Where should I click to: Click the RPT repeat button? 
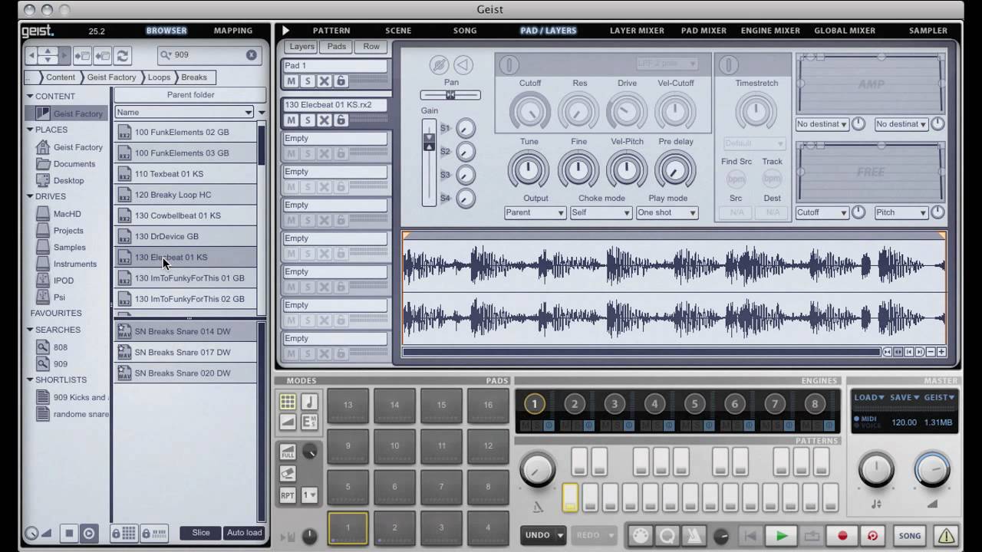(x=288, y=495)
